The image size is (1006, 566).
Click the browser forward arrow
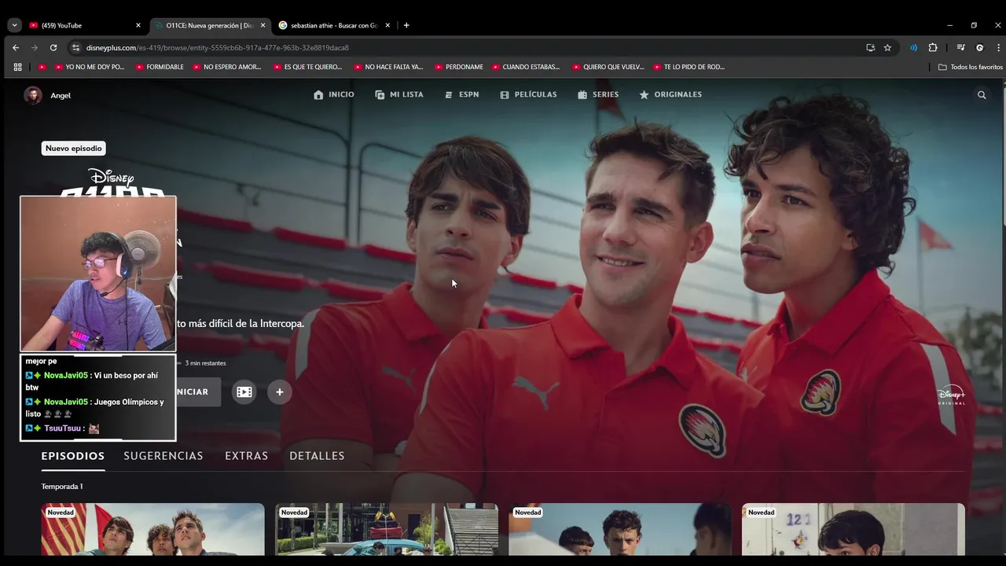[35, 48]
